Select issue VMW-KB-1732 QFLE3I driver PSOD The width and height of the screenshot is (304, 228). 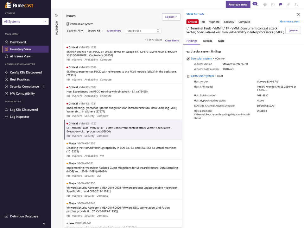point(123,54)
